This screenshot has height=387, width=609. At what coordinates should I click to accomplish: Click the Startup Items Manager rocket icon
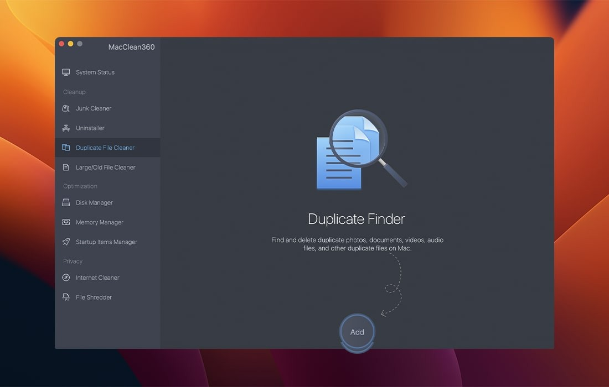pos(66,242)
